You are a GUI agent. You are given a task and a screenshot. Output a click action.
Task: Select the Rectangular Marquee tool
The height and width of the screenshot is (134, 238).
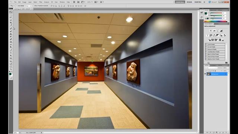tap(11, 15)
